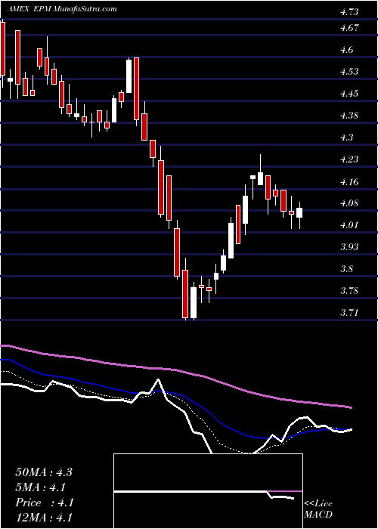
Task: Select the 3.78 price axis label
Action: coord(349,291)
